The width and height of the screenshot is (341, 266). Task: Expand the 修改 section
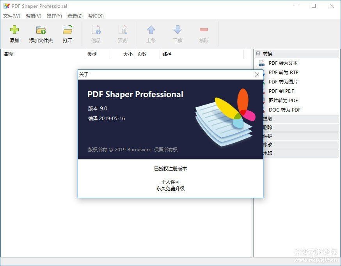(301, 145)
